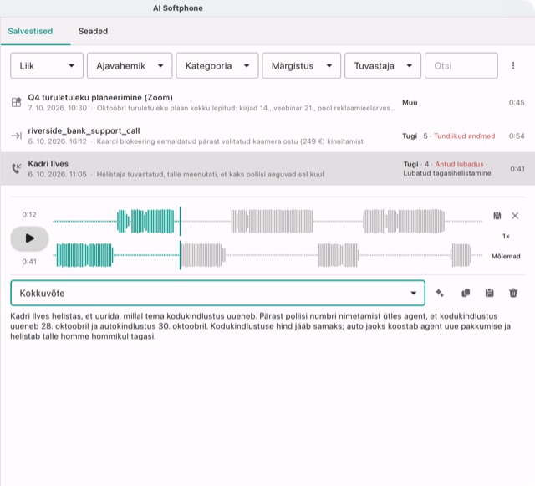
Task: Switch to the Salvestised tab
Action: click(x=30, y=31)
